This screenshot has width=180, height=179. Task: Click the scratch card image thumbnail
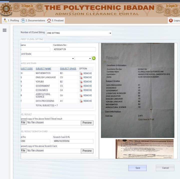coord(144,149)
